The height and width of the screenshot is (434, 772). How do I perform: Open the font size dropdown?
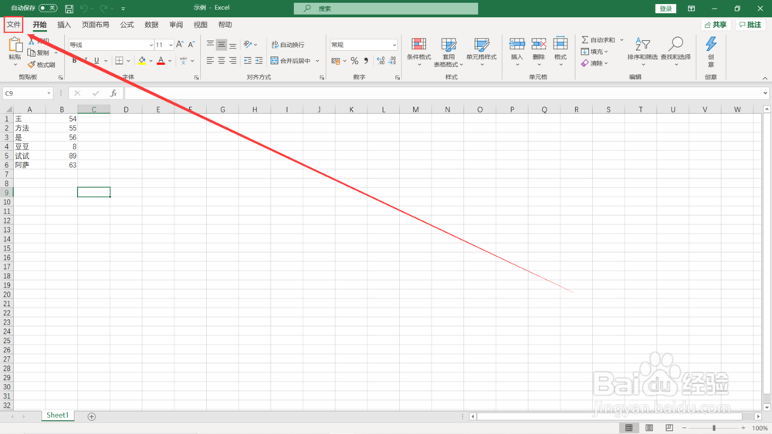click(171, 45)
